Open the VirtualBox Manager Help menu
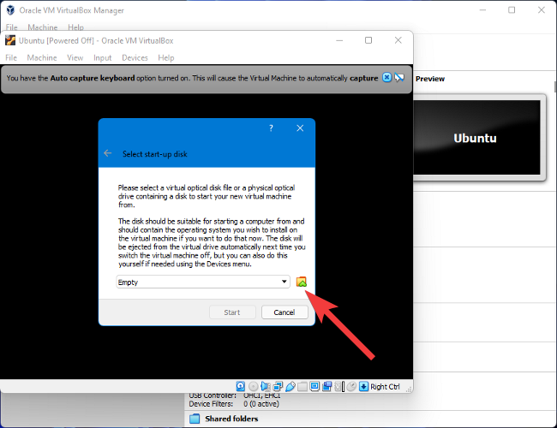 [75, 27]
